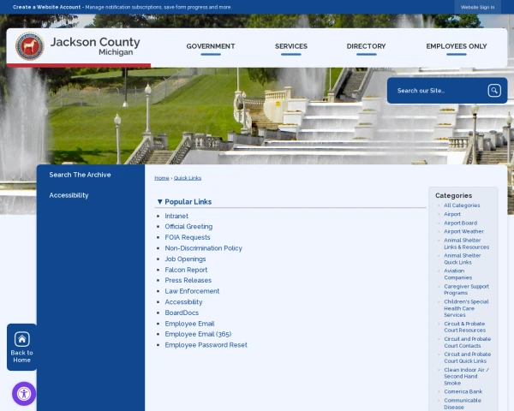Expand the Employees Only menu
The image size is (514, 411).
coord(457,46)
